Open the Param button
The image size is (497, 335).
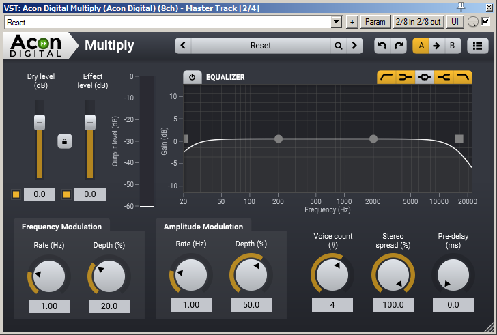coord(375,22)
